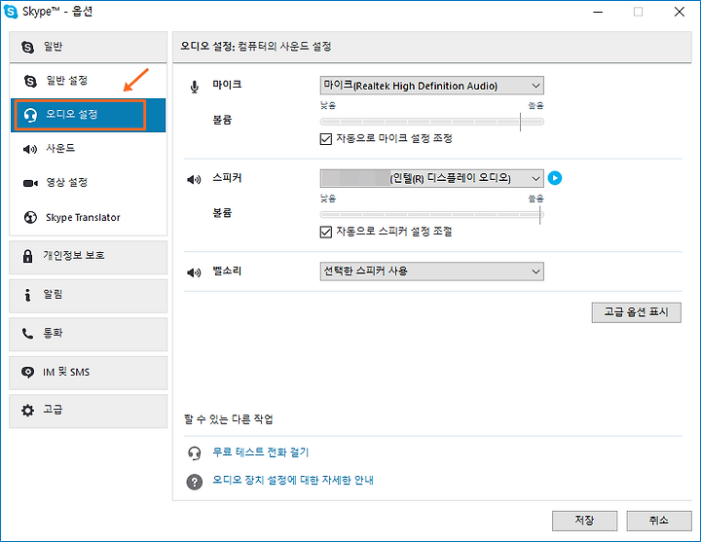This screenshot has width=701, height=542.
Task: Select Skype Translator in sidebar
Action: coord(88,217)
